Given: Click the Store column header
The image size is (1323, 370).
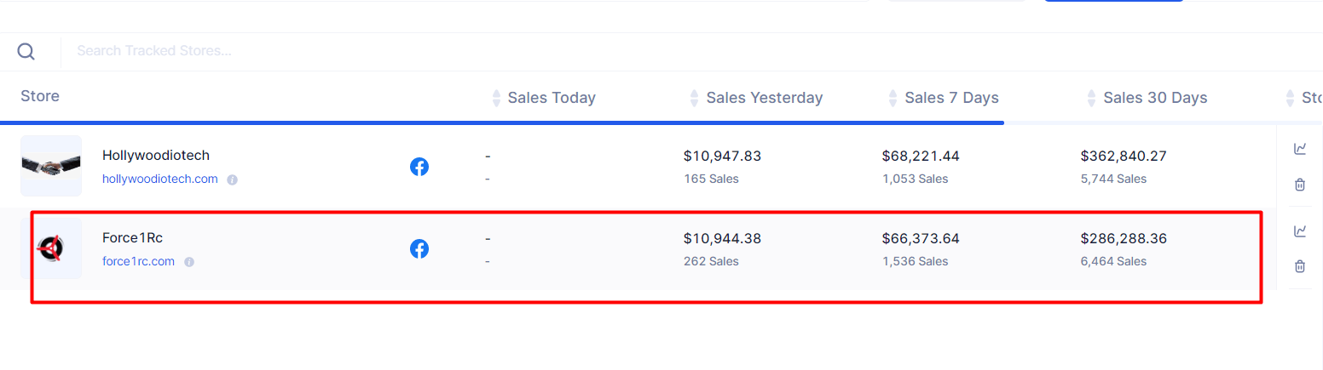Looking at the screenshot, I should [x=40, y=96].
